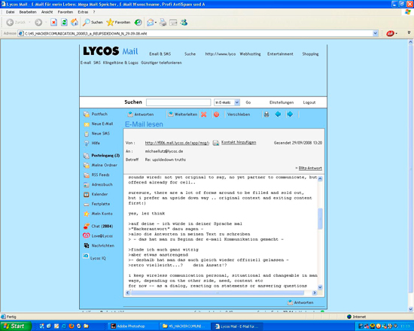This screenshot has width=414, height=331.
Task: Open the Suchen search toolbar button
Action: pos(93,23)
